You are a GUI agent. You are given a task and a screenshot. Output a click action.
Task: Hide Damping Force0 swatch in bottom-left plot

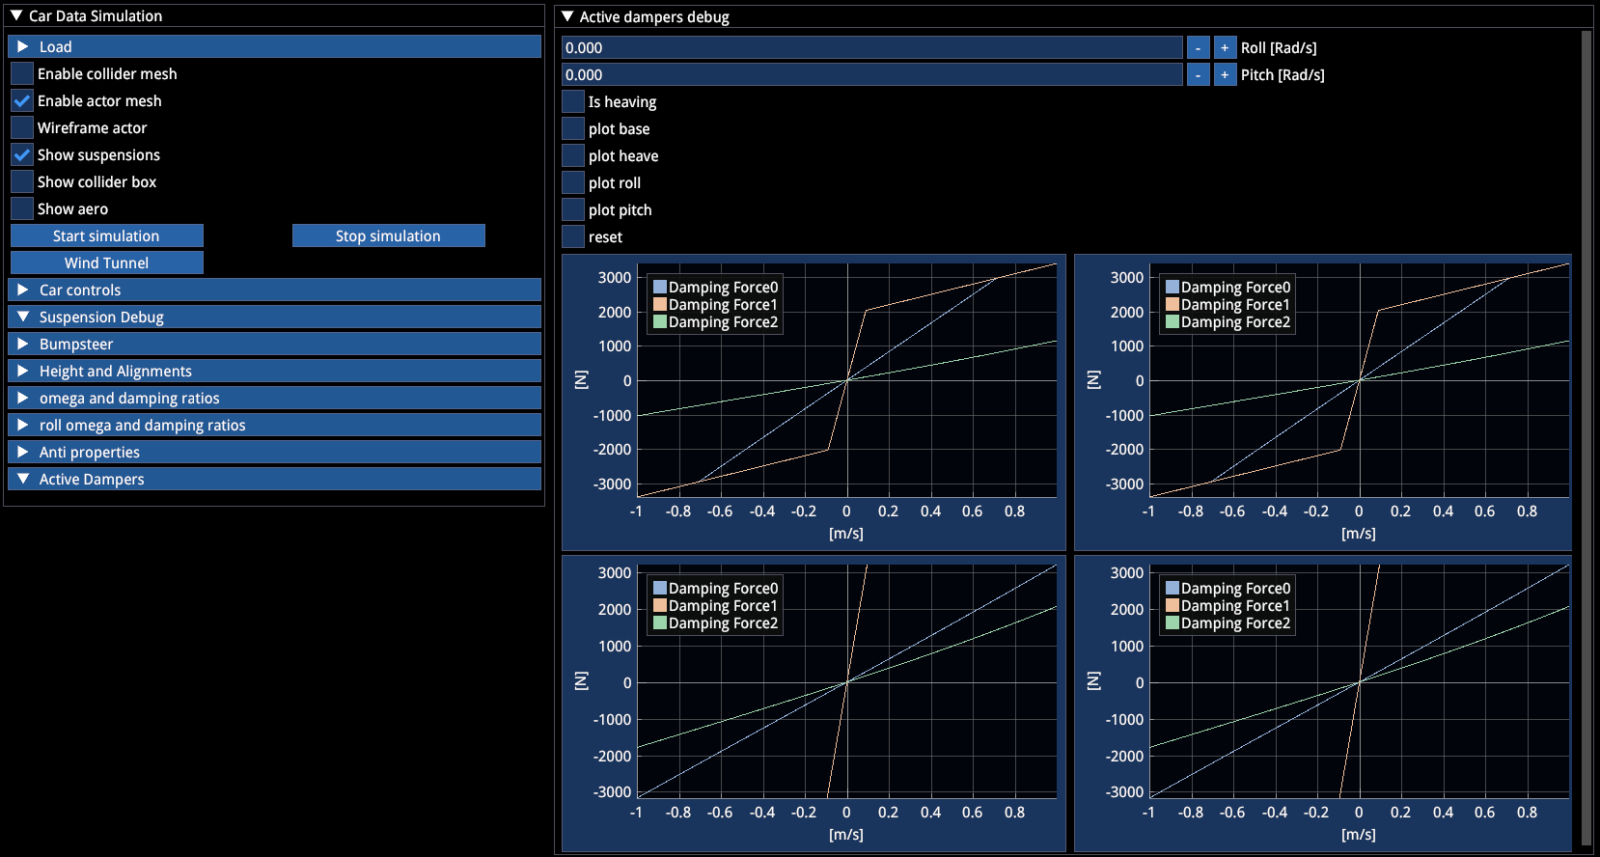coord(660,588)
